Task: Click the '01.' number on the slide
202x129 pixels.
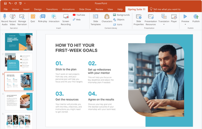Action: 59,64
